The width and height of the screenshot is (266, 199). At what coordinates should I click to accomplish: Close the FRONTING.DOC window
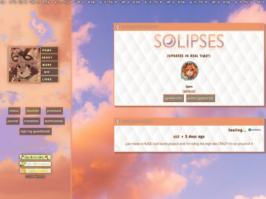[261, 27]
